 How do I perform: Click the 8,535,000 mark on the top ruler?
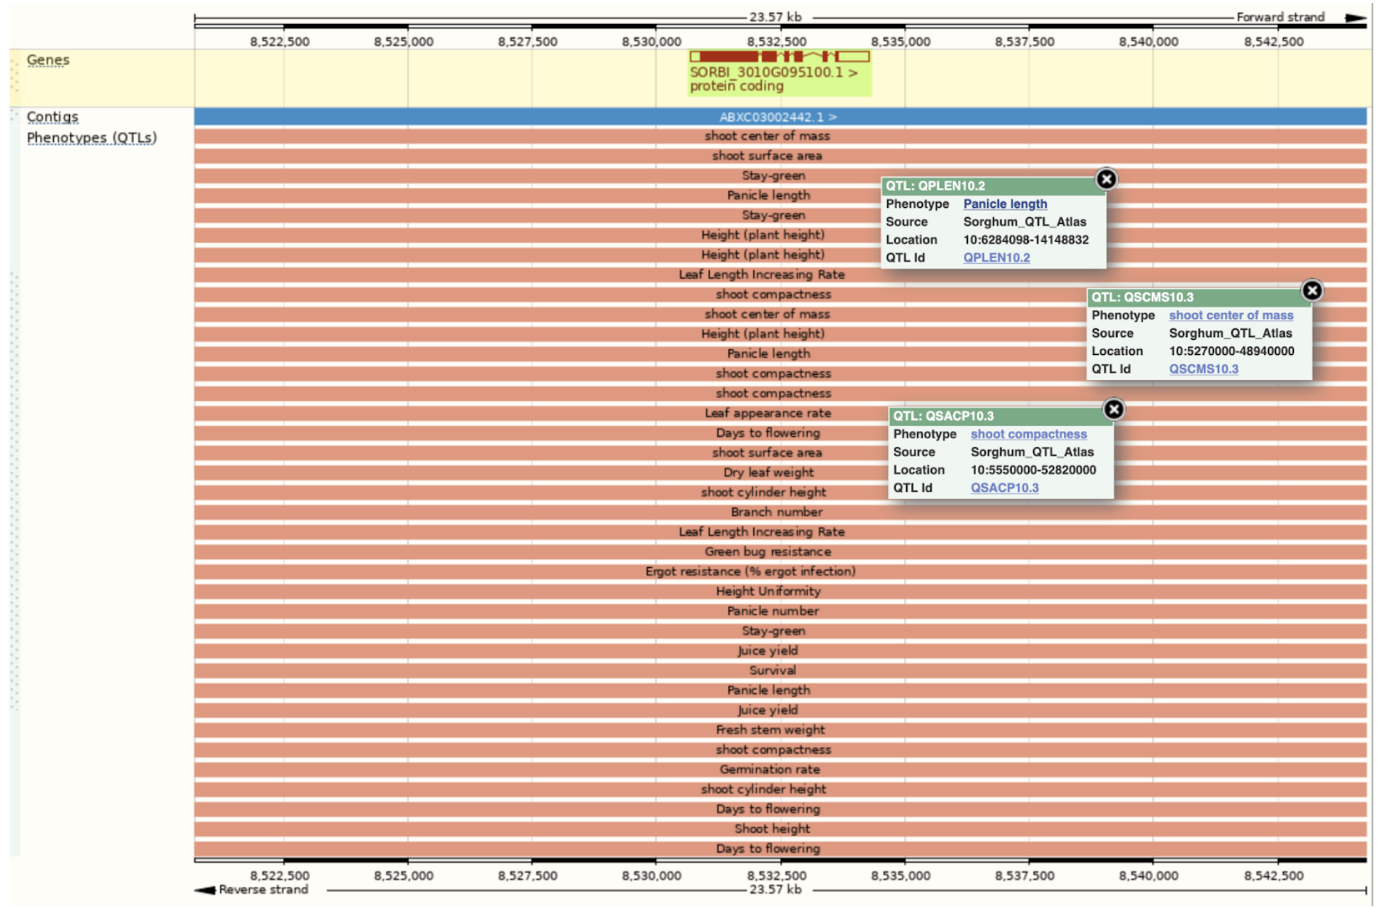900,42
